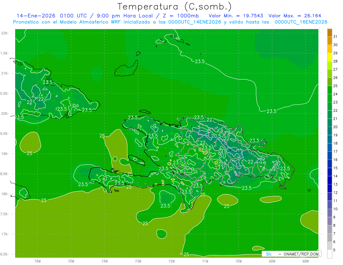Click the color scale label "29"

pos(336,53)
